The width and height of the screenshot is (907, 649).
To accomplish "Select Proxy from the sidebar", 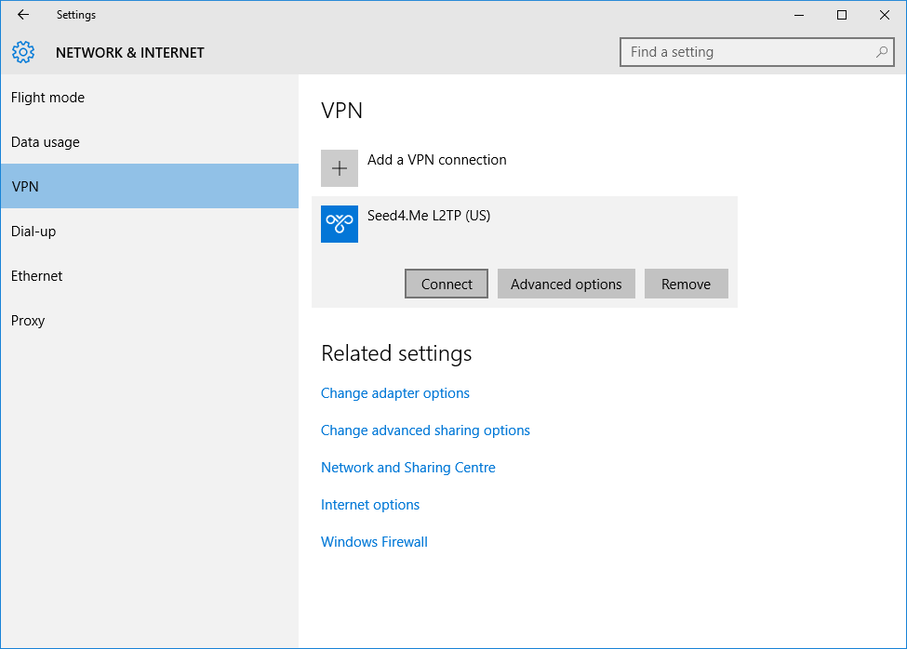I will coord(27,320).
